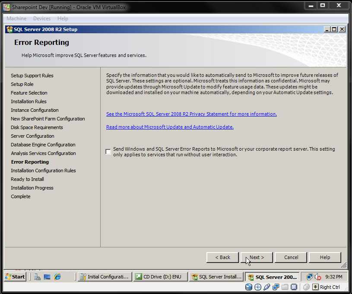This screenshot has width=352, height=294.
Task: Click the network icon in guest system tray
Action: pos(310,277)
